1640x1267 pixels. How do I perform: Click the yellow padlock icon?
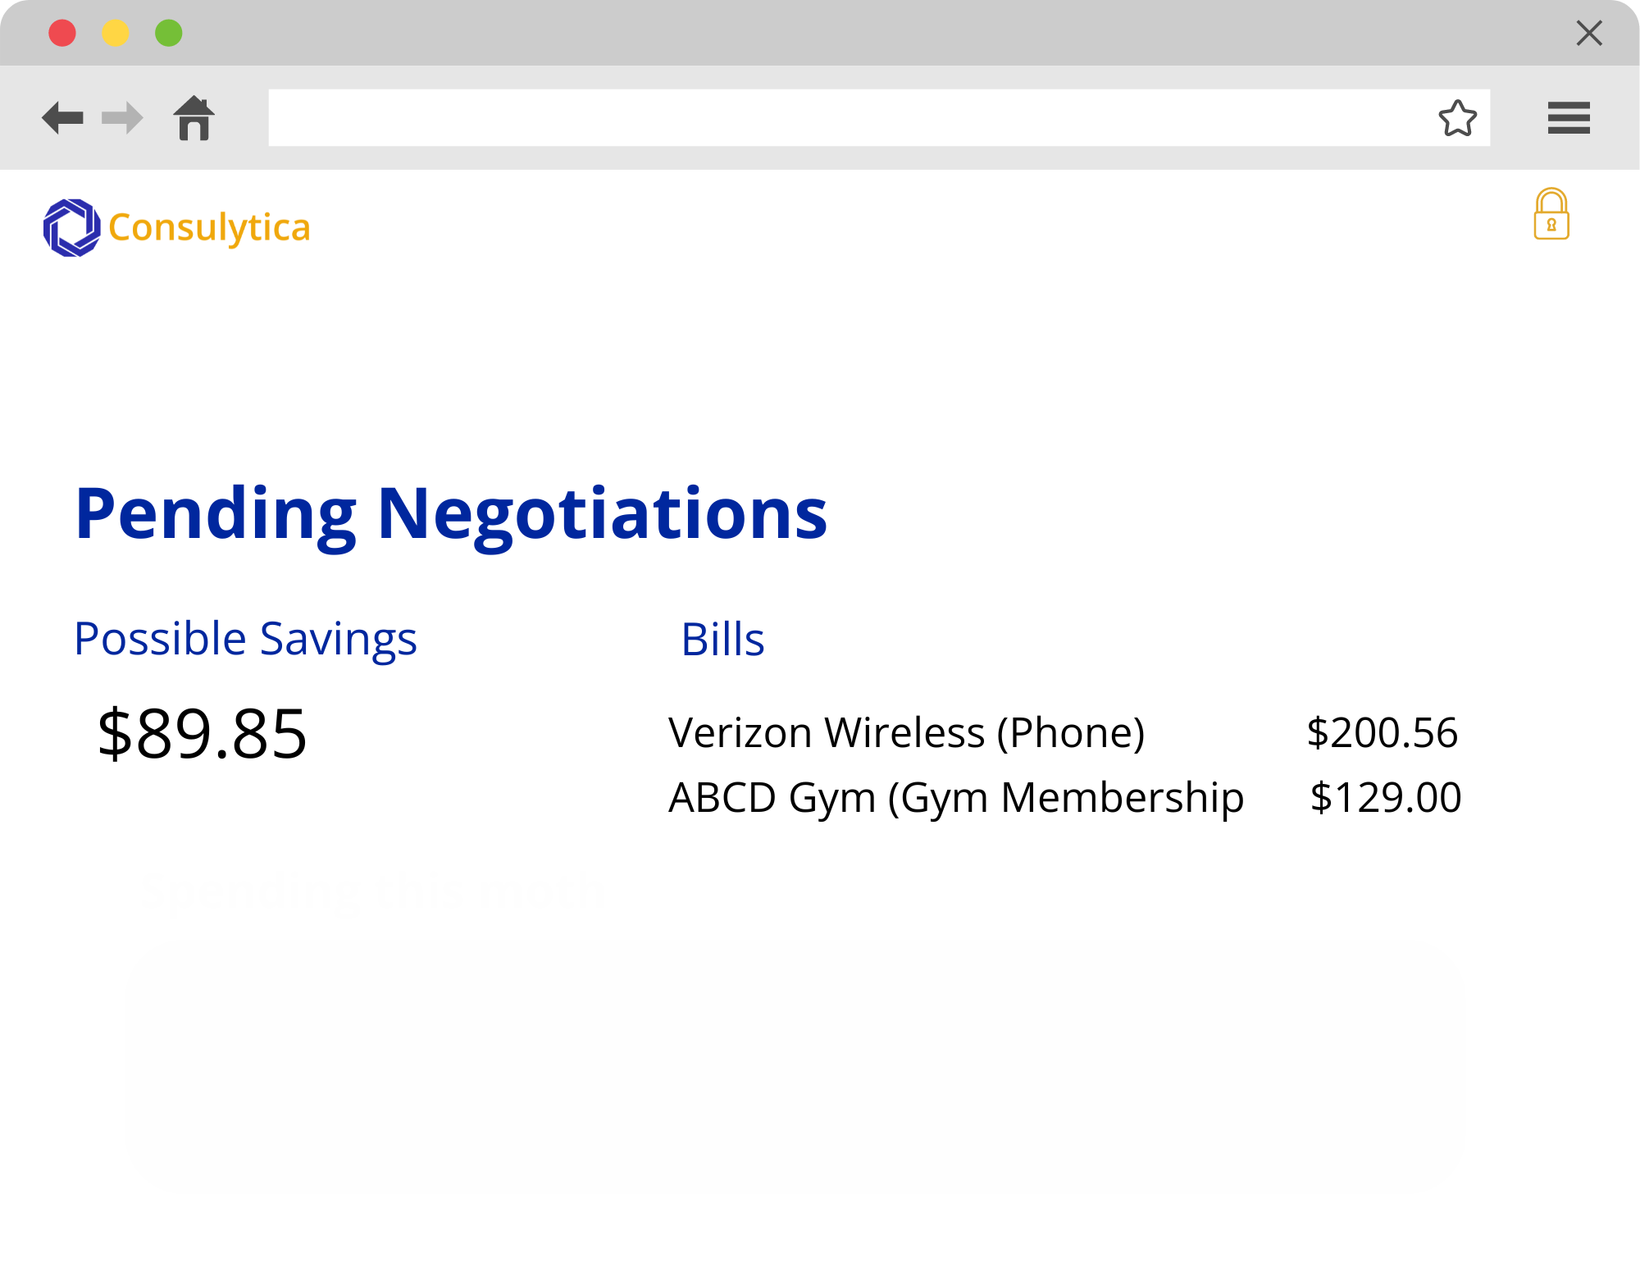(x=1551, y=214)
